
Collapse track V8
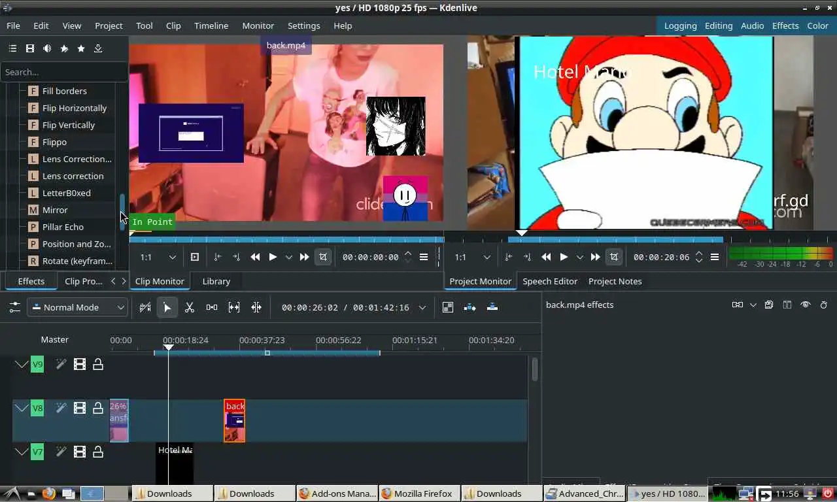(x=22, y=409)
